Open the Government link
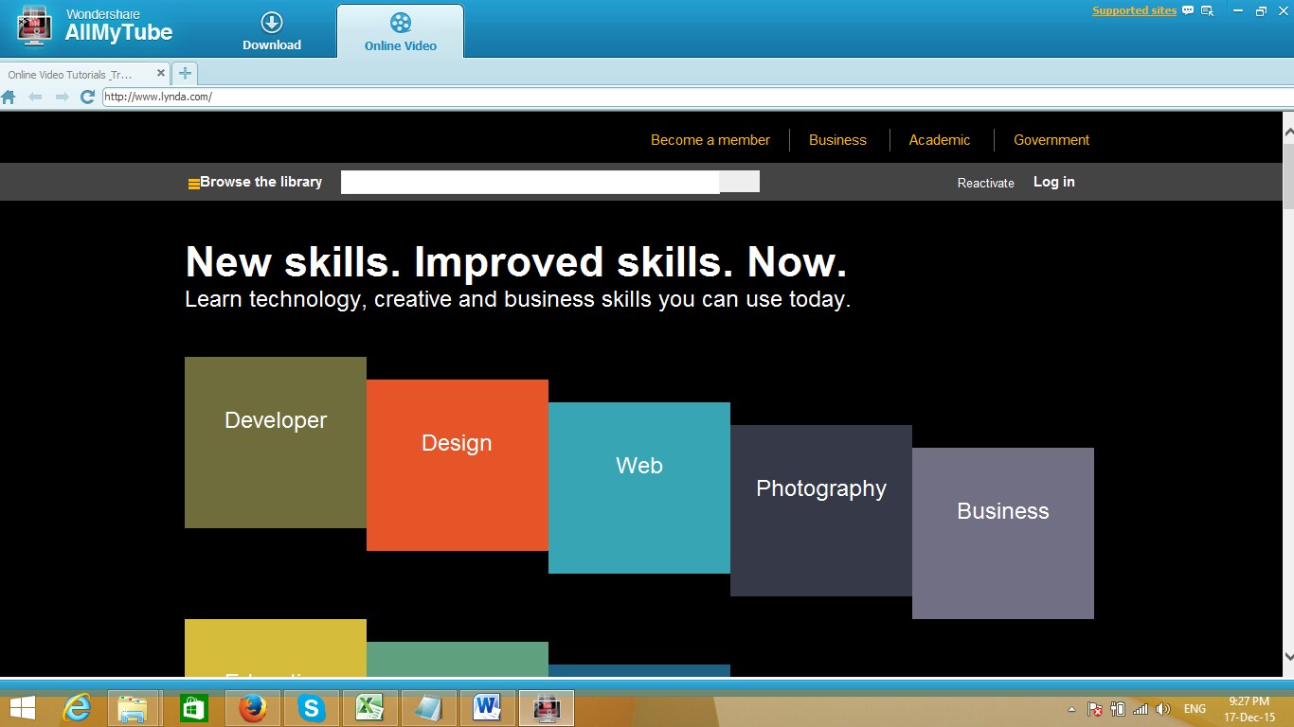This screenshot has height=727, width=1294. [x=1051, y=140]
